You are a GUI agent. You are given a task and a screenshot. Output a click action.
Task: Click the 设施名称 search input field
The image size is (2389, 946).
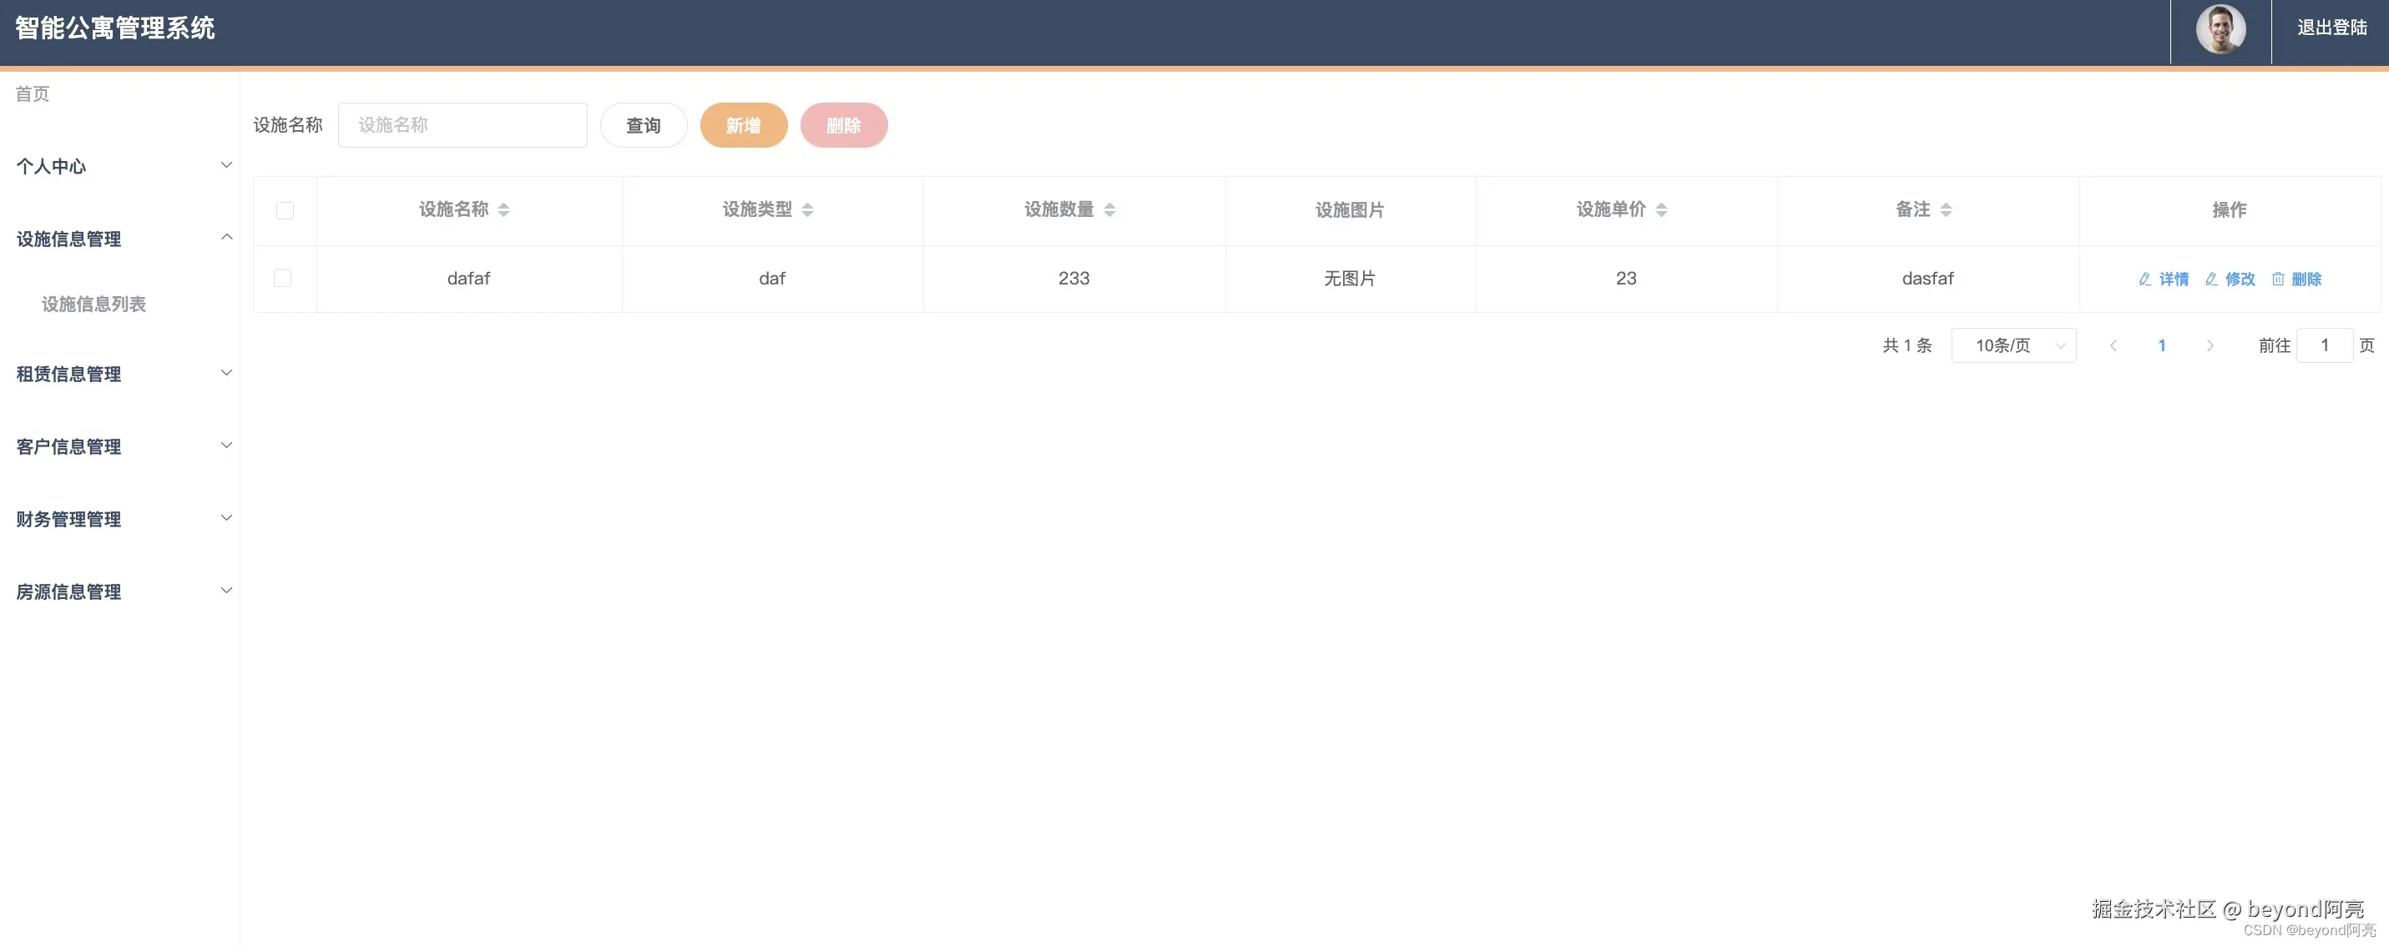tap(462, 125)
